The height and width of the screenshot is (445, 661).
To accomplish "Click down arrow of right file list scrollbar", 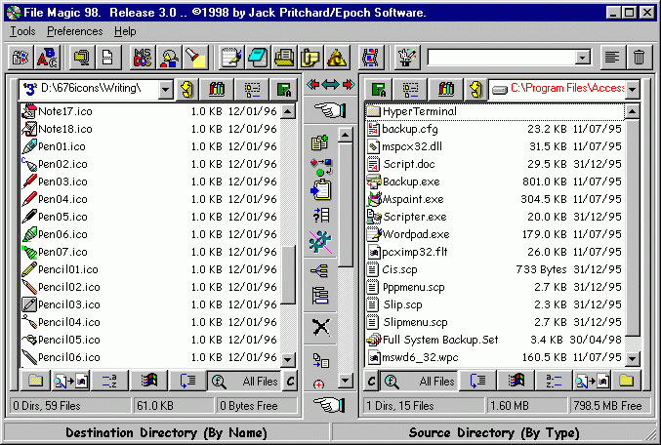I will tap(632, 358).
